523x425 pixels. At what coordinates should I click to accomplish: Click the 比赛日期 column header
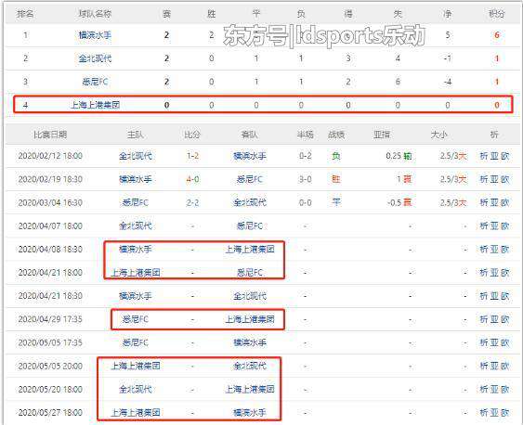click(50, 135)
